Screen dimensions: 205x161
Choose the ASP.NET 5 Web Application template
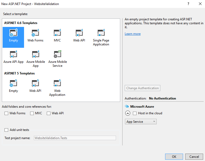point(57,84)
